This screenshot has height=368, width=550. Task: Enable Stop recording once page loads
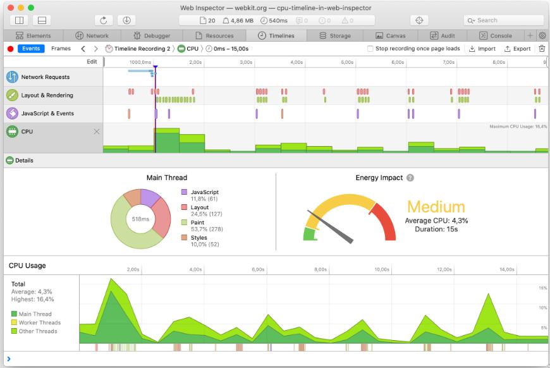pos(370,49)
